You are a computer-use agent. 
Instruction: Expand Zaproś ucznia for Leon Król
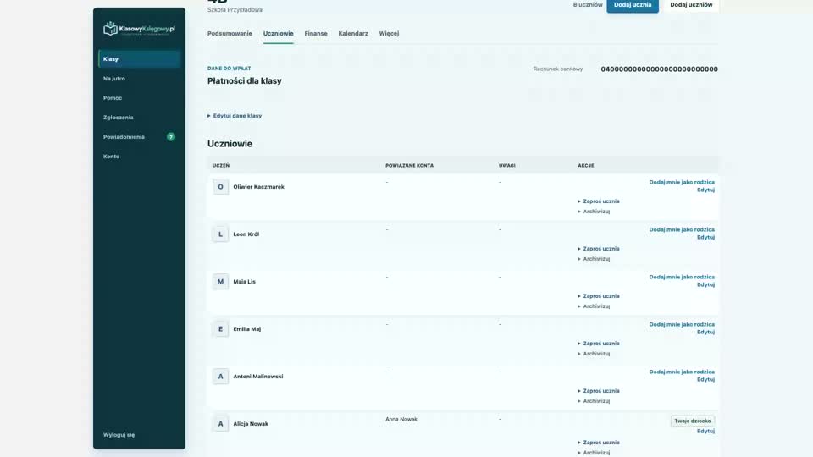[599, 249]
